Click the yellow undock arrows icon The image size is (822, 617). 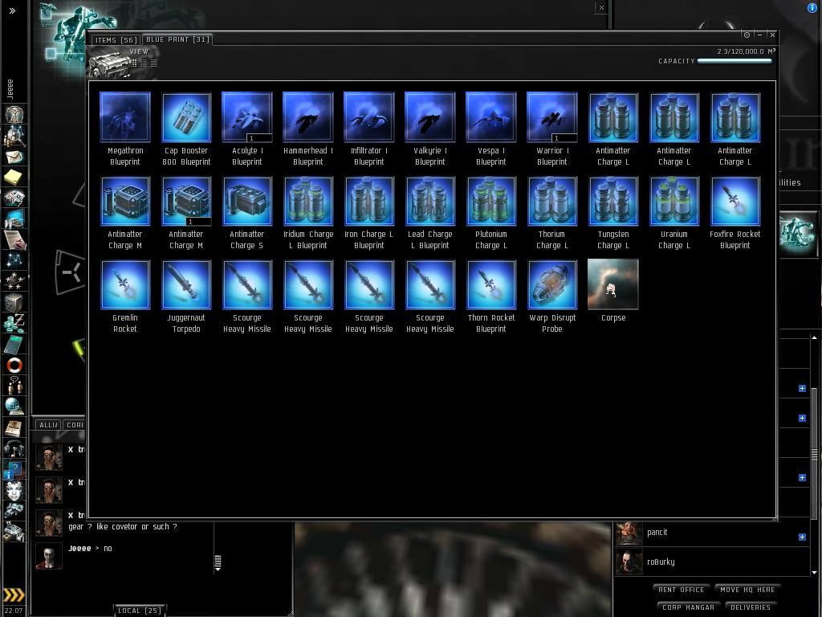coord(14,595)
